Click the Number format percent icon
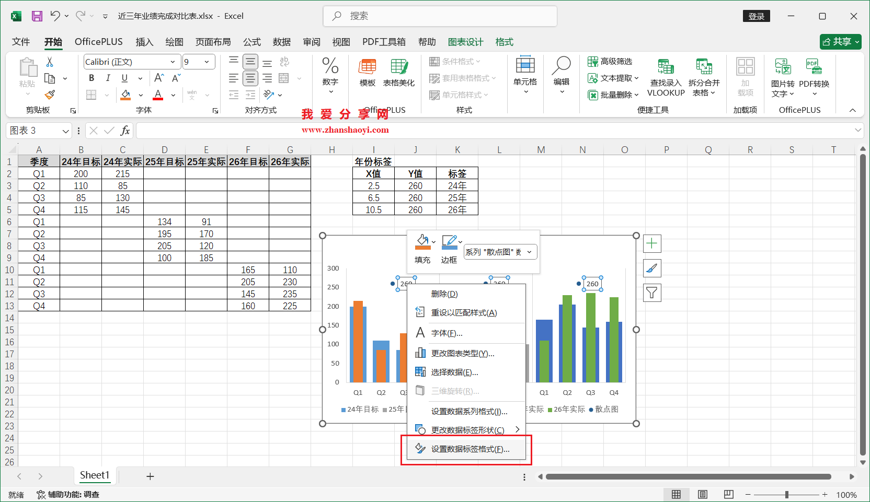 tap(330, 66)
